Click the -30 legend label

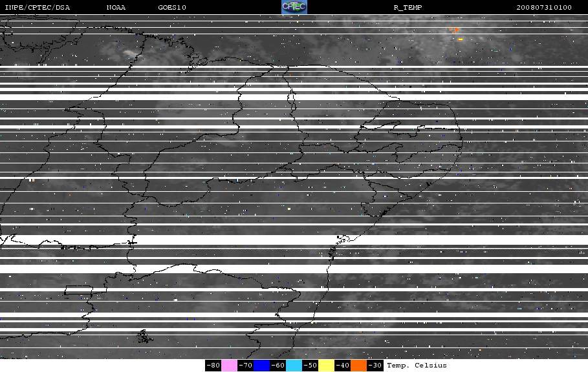[x=375, y=366]
